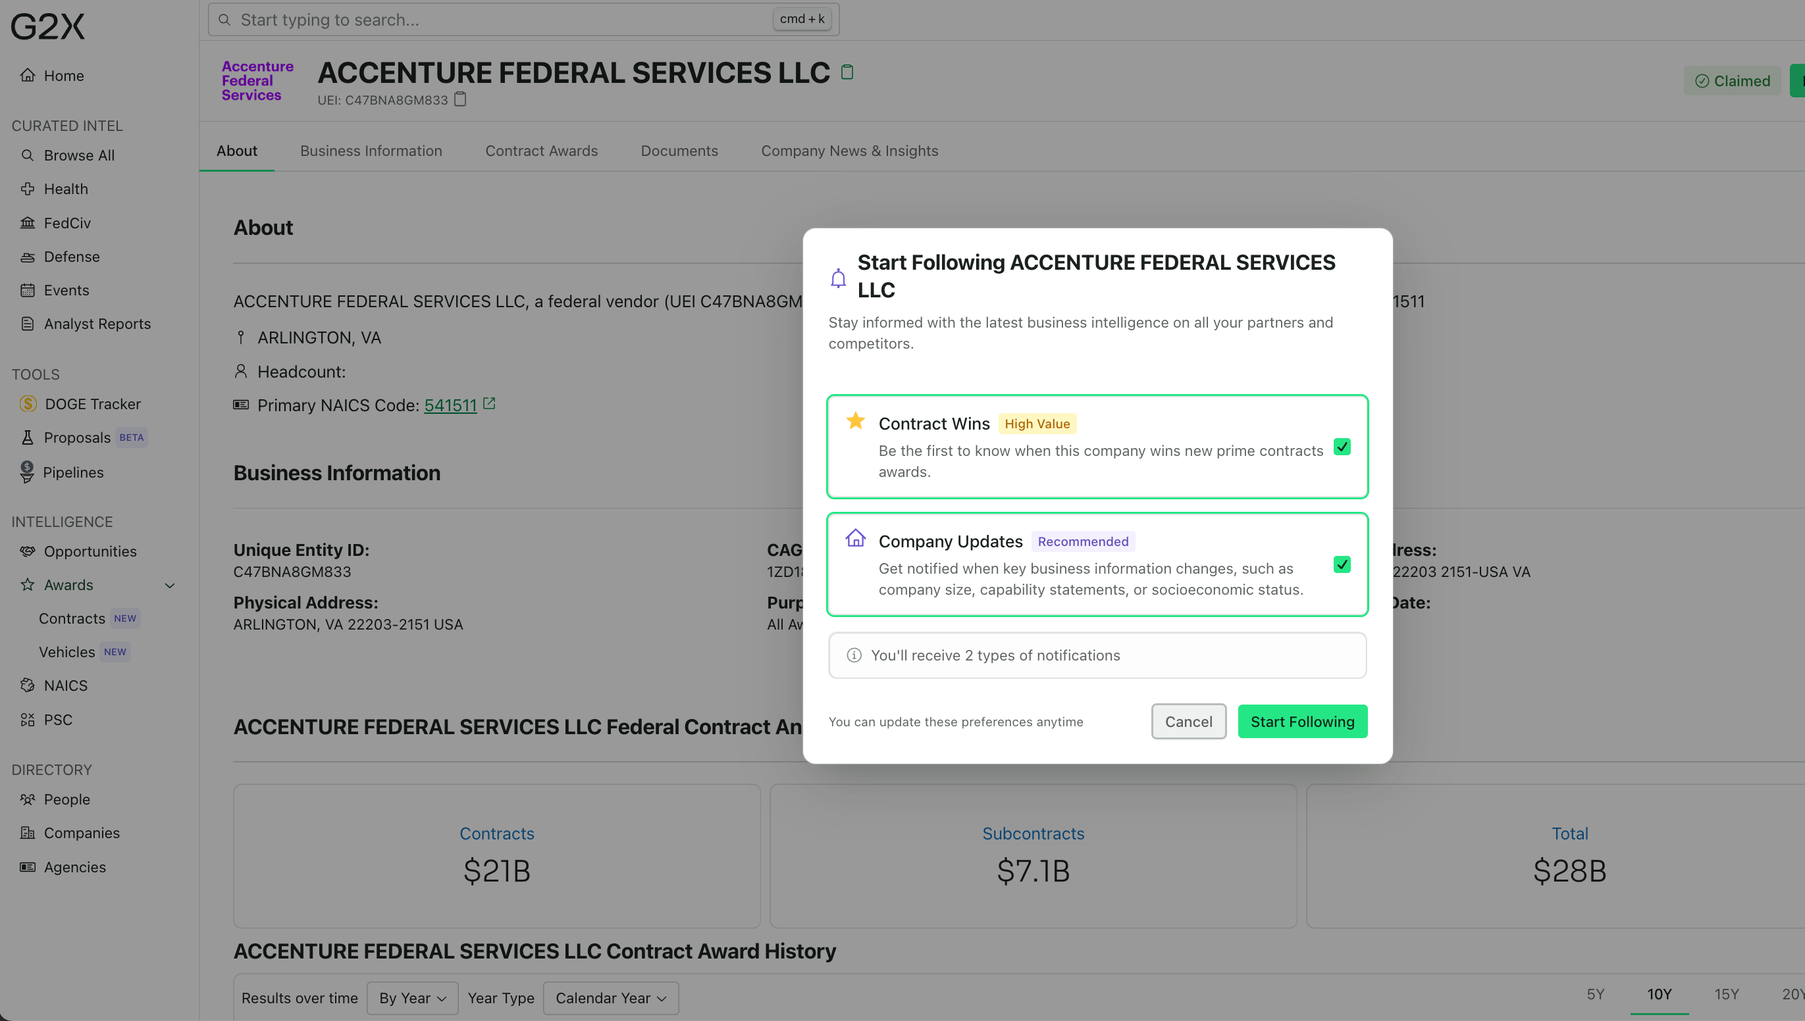
Task: Click the Companies building icon
Action: coord(28,832)
